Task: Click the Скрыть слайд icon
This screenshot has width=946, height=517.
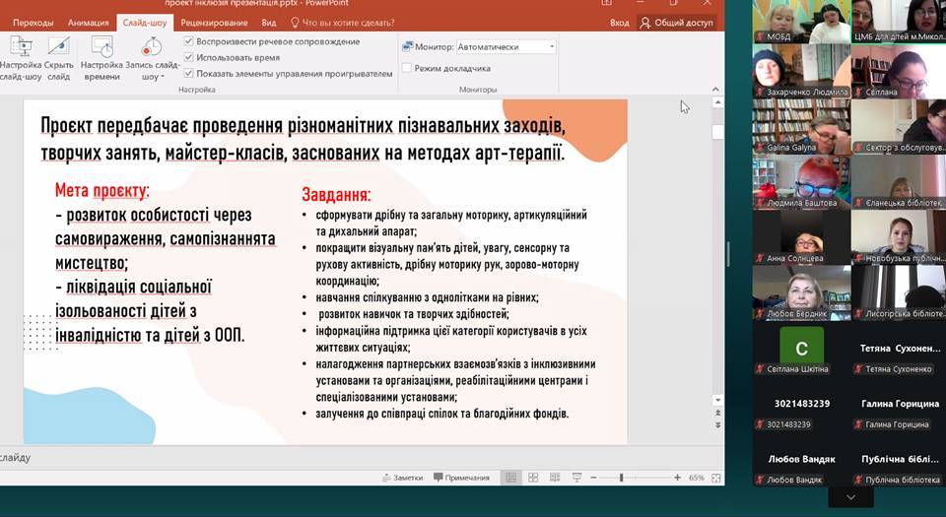Action: coord(58,57)
